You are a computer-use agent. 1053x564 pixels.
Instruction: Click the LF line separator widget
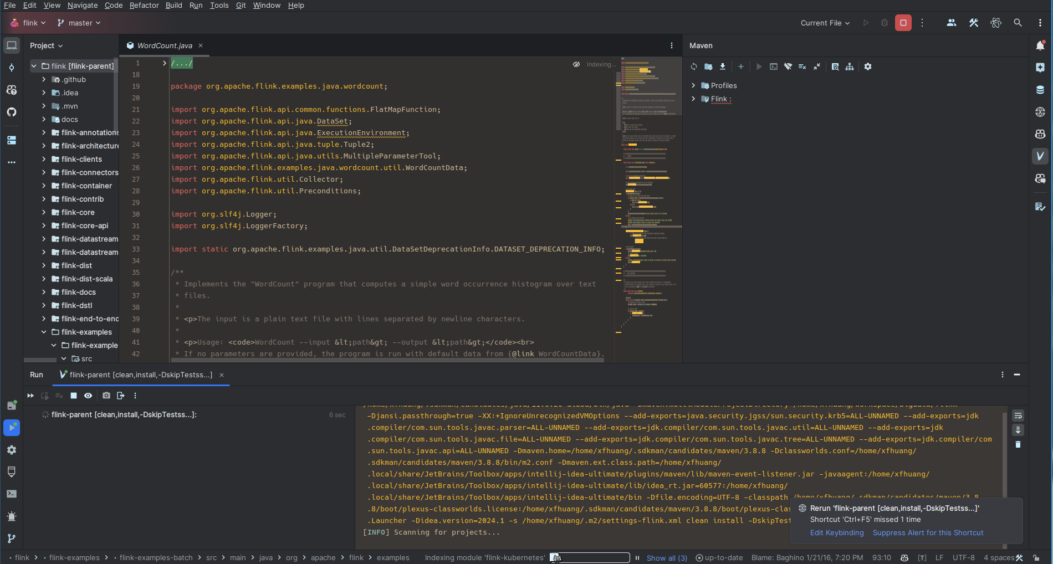pos(939,558)
